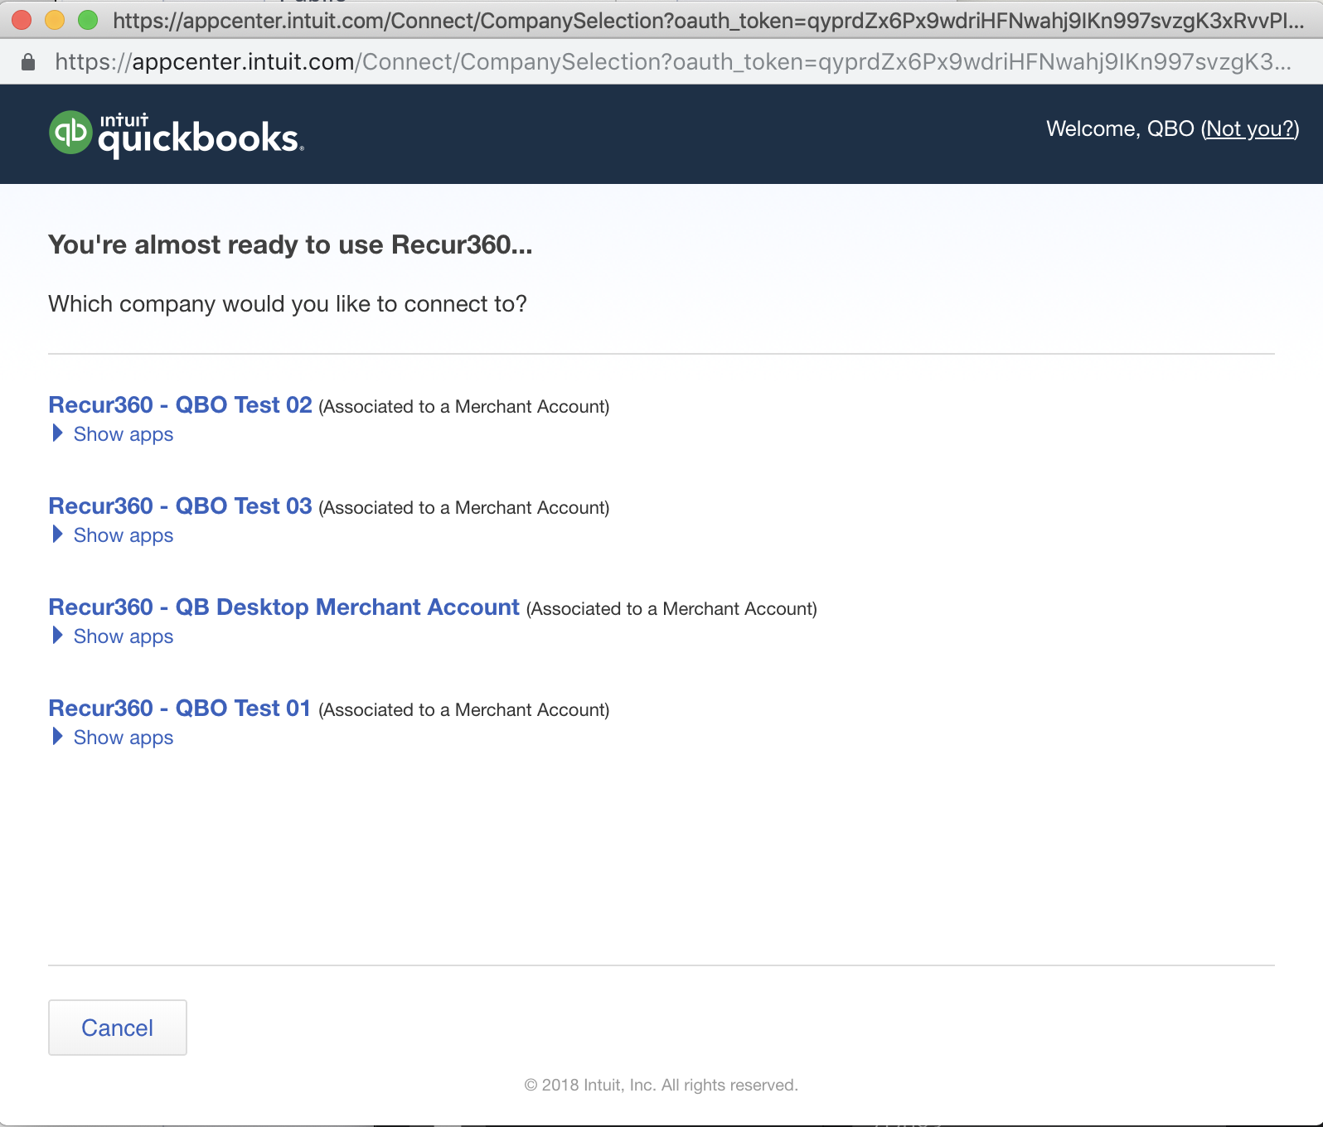
Task: Connect to Recur360 - QBO Test 03
Action: tap(180, 506)
